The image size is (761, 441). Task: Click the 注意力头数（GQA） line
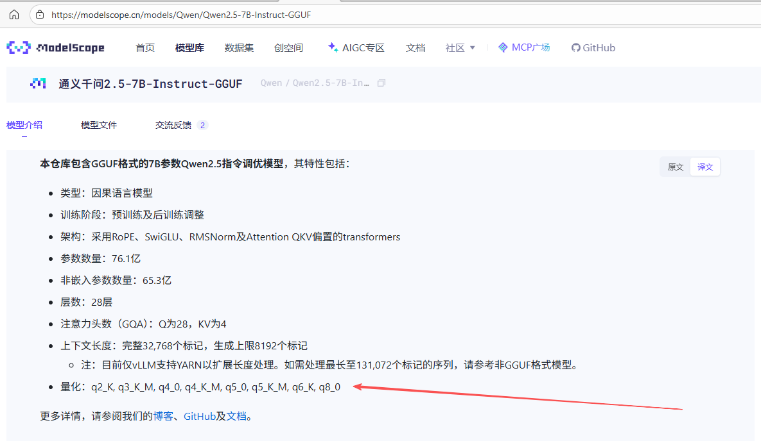(143, 324)
